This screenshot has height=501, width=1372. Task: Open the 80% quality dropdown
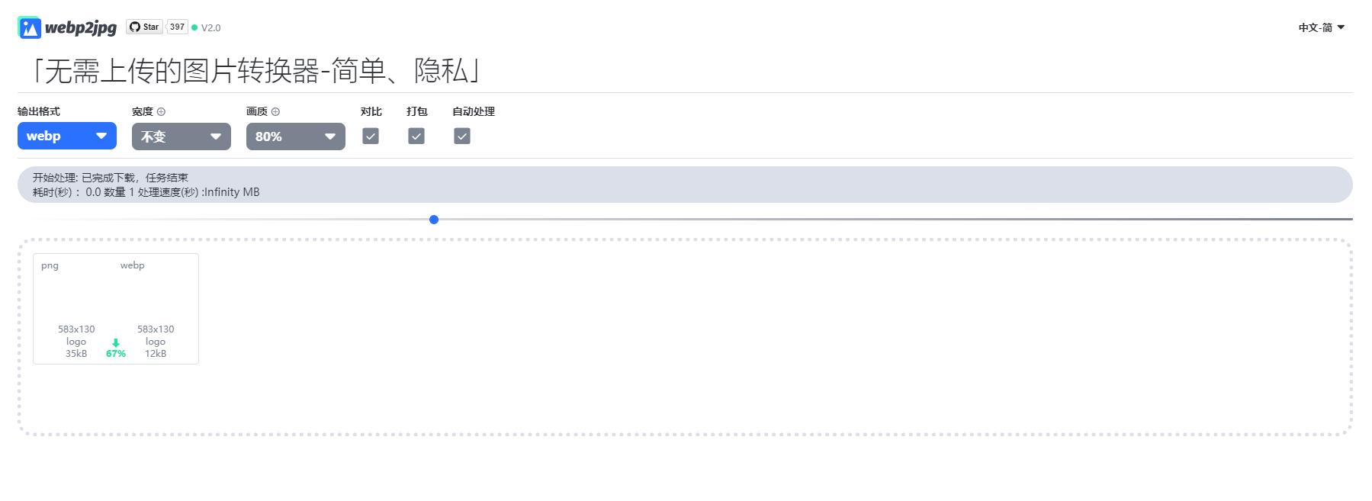point(296,136)
